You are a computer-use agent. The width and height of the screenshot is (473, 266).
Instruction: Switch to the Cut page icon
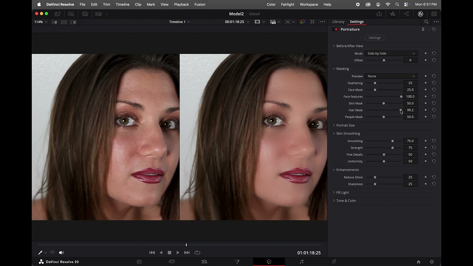point(172,262)
